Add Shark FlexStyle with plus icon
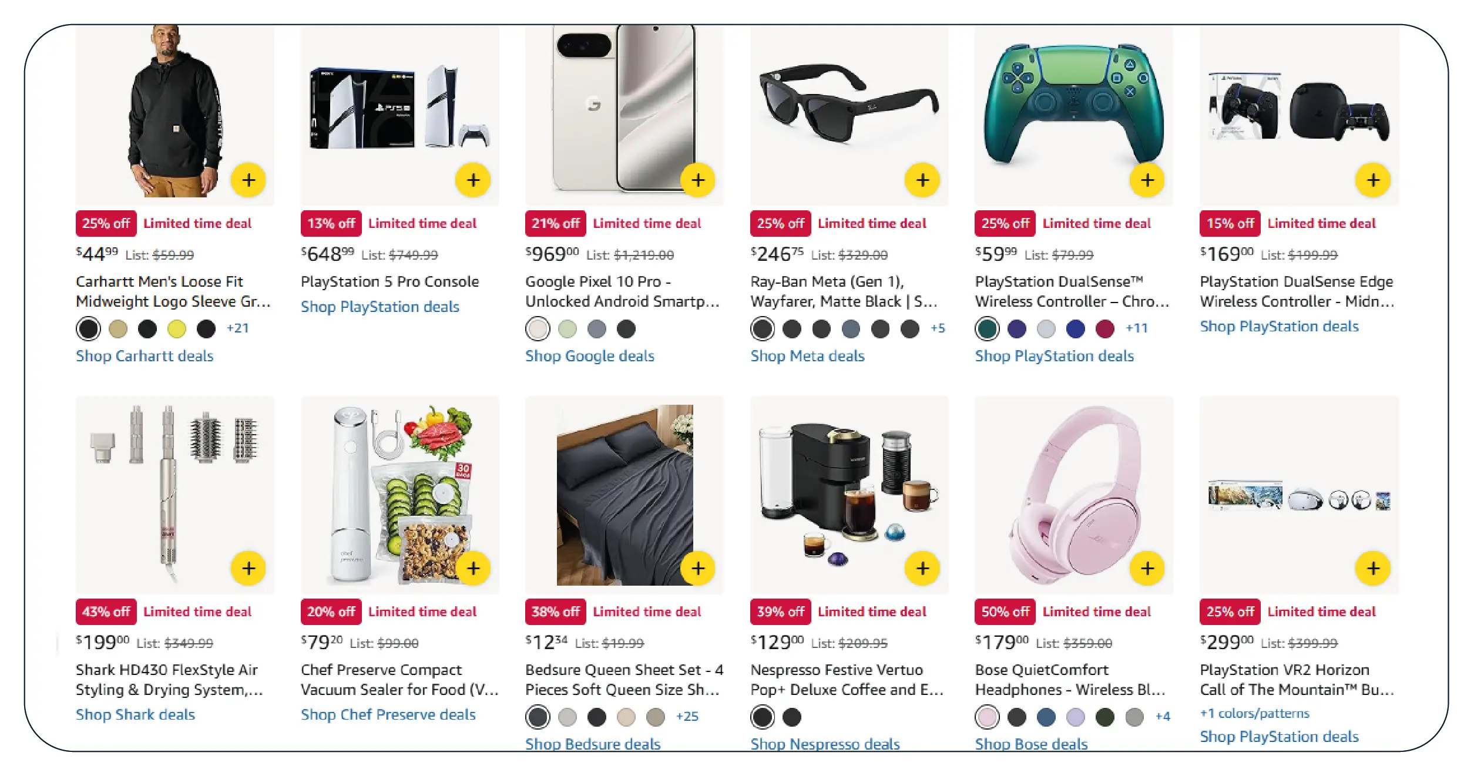The width and height of the screenshot is (1474, 776). point(249,568)
